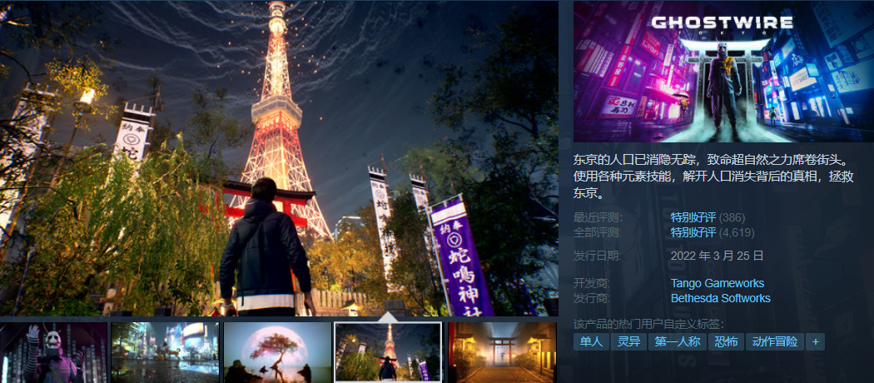Screen dimensions: 874x383
Task: Select the 第一人称 tag
Action: [678, 341]
